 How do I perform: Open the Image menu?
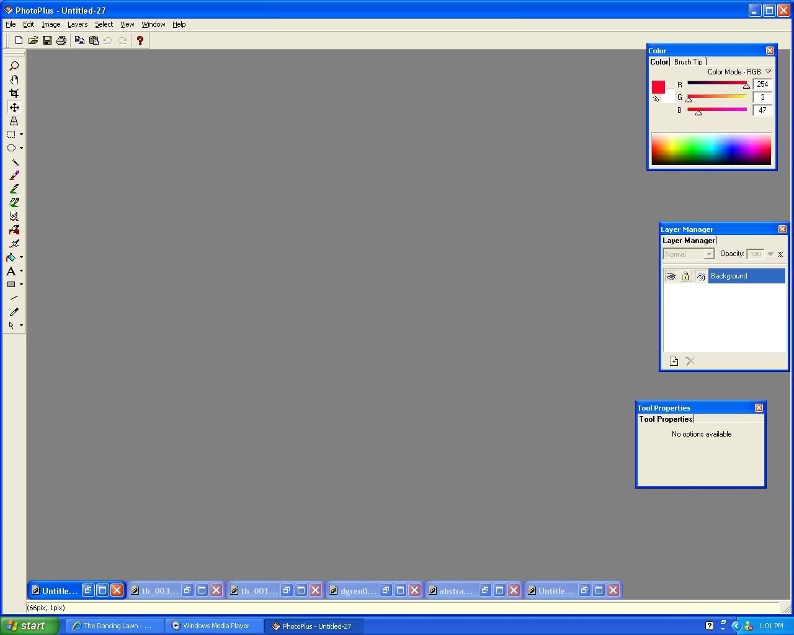[x=51, y=24]
